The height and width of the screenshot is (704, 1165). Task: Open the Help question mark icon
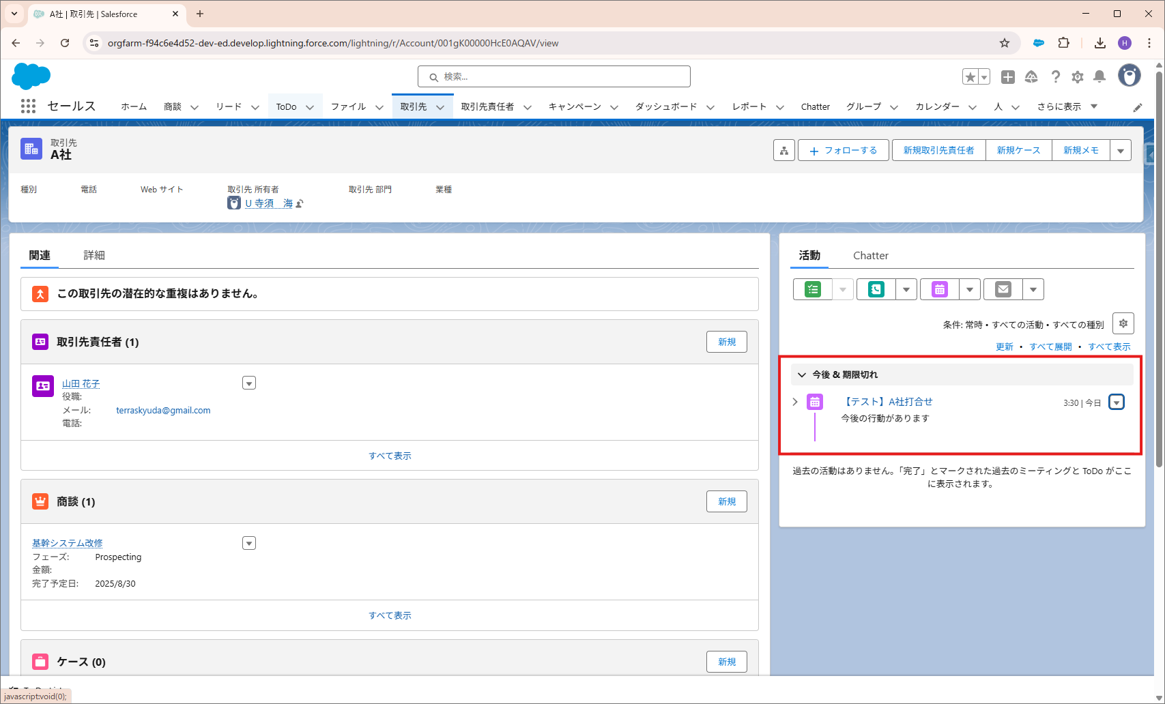(1055, 77)
